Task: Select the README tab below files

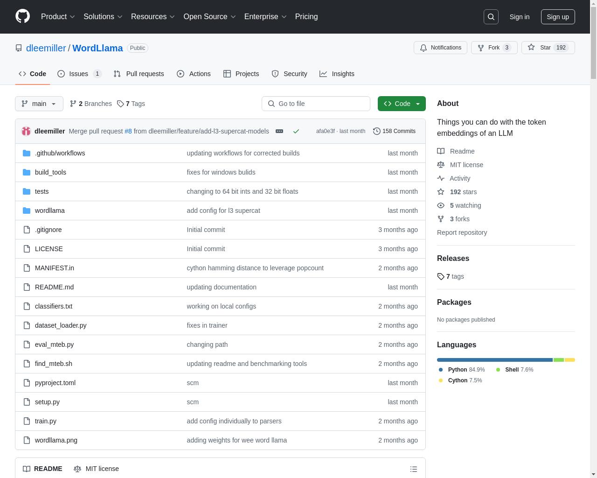Action: (42, 469)
